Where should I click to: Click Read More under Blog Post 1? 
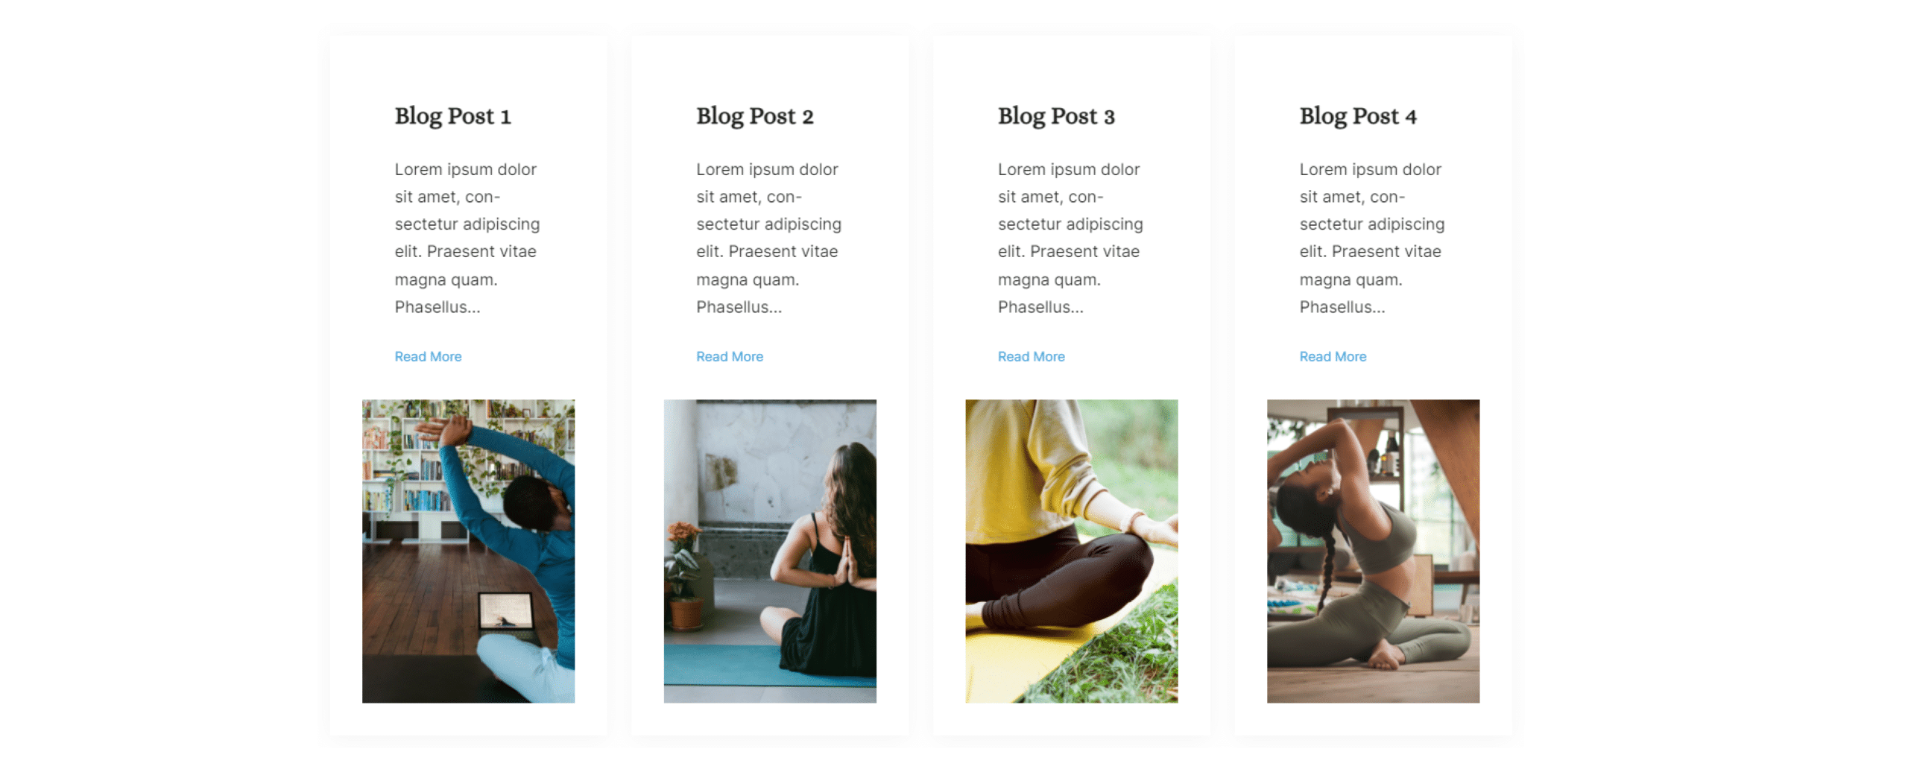[428, 356]
